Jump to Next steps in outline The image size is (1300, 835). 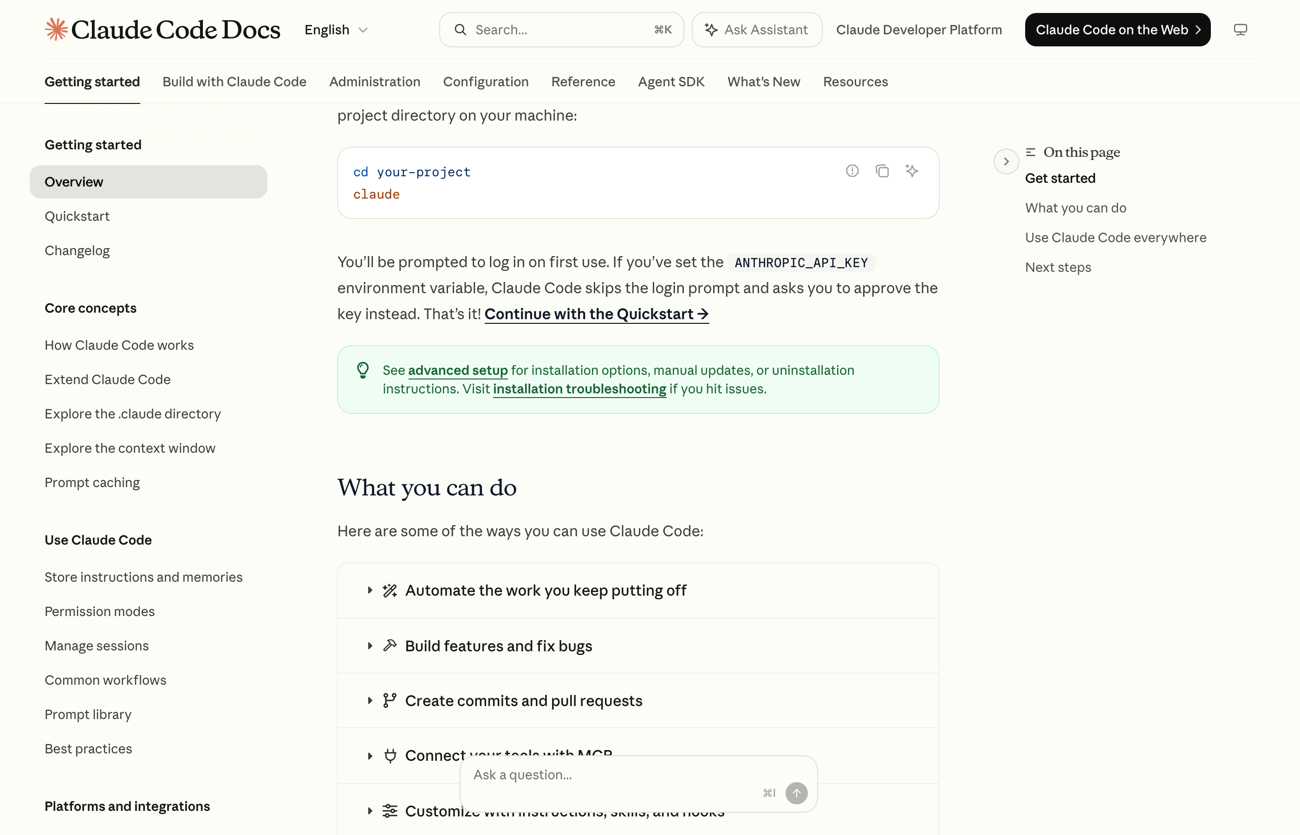(1058, 267)
